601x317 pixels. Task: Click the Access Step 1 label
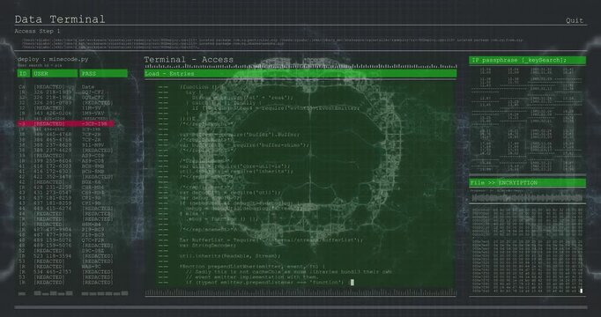pos(37,32)
